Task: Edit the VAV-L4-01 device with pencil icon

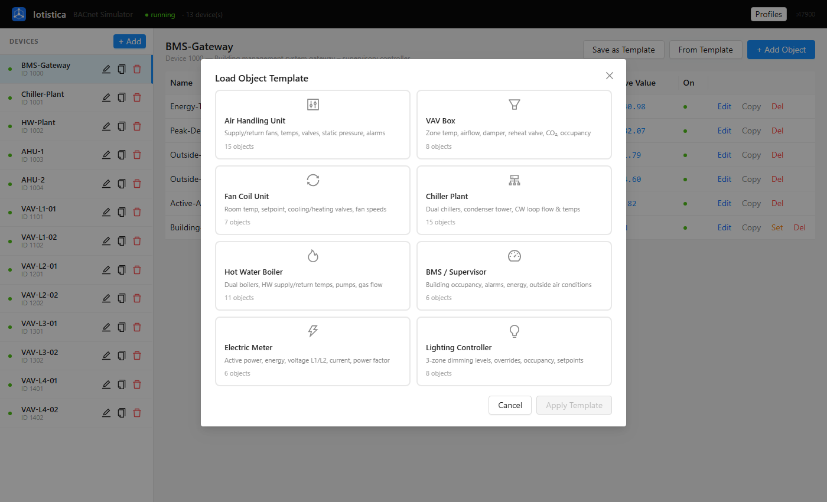Action: tap(106, 384)
